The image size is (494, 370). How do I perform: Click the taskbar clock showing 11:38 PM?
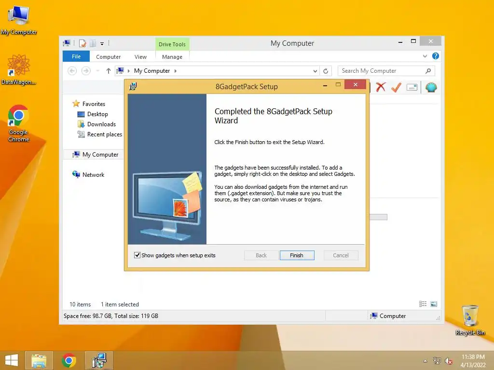pyautogui.click(x=473, y=361)
